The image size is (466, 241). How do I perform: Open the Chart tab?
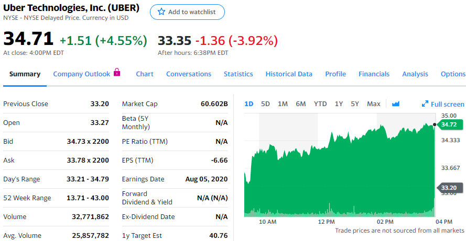point(145,74)
